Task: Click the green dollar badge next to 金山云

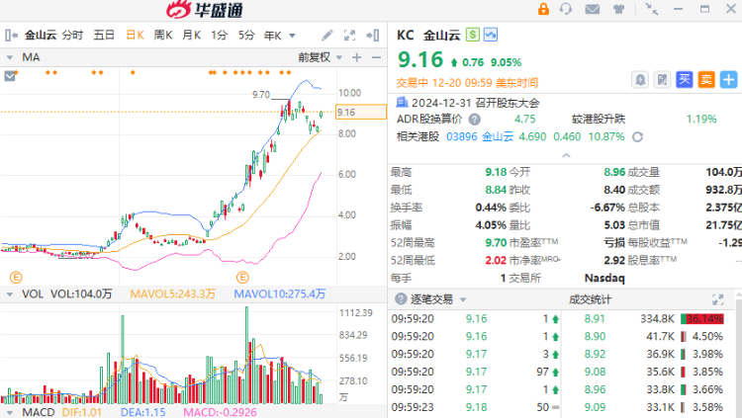Action: click(x=472, y=35)
